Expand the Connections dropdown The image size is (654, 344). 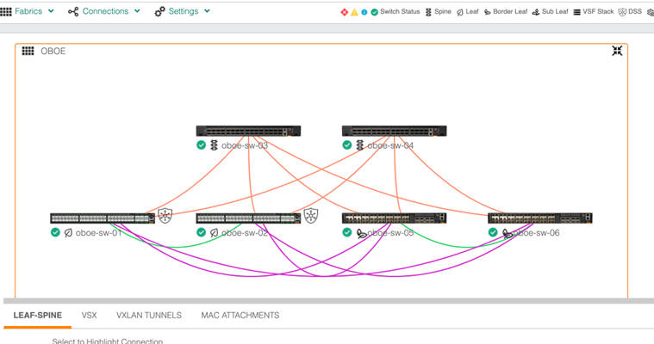pyautogui.click(x=104, y=11)
